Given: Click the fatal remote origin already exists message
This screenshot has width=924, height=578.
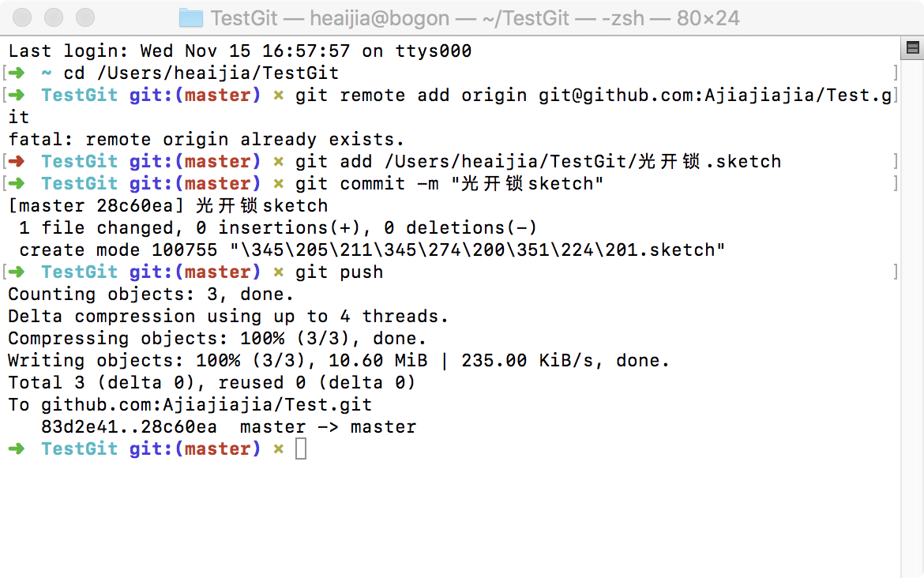Looking at the screenshot, I should point(205,140).
